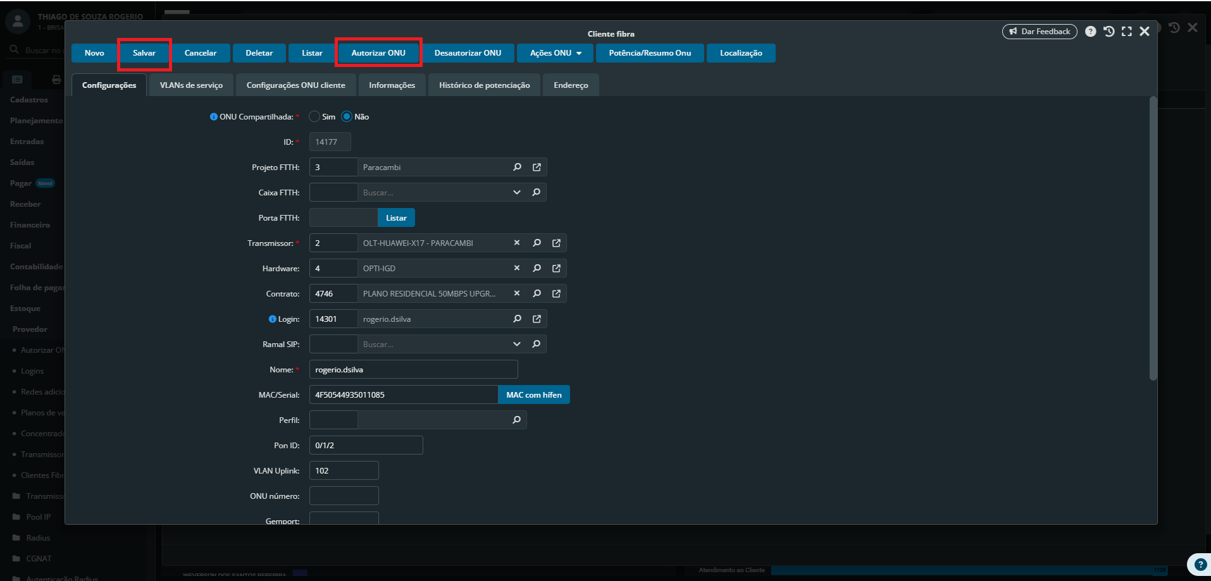
Task: Click the form's vertical scrollbar
Action: (1153, 240)
